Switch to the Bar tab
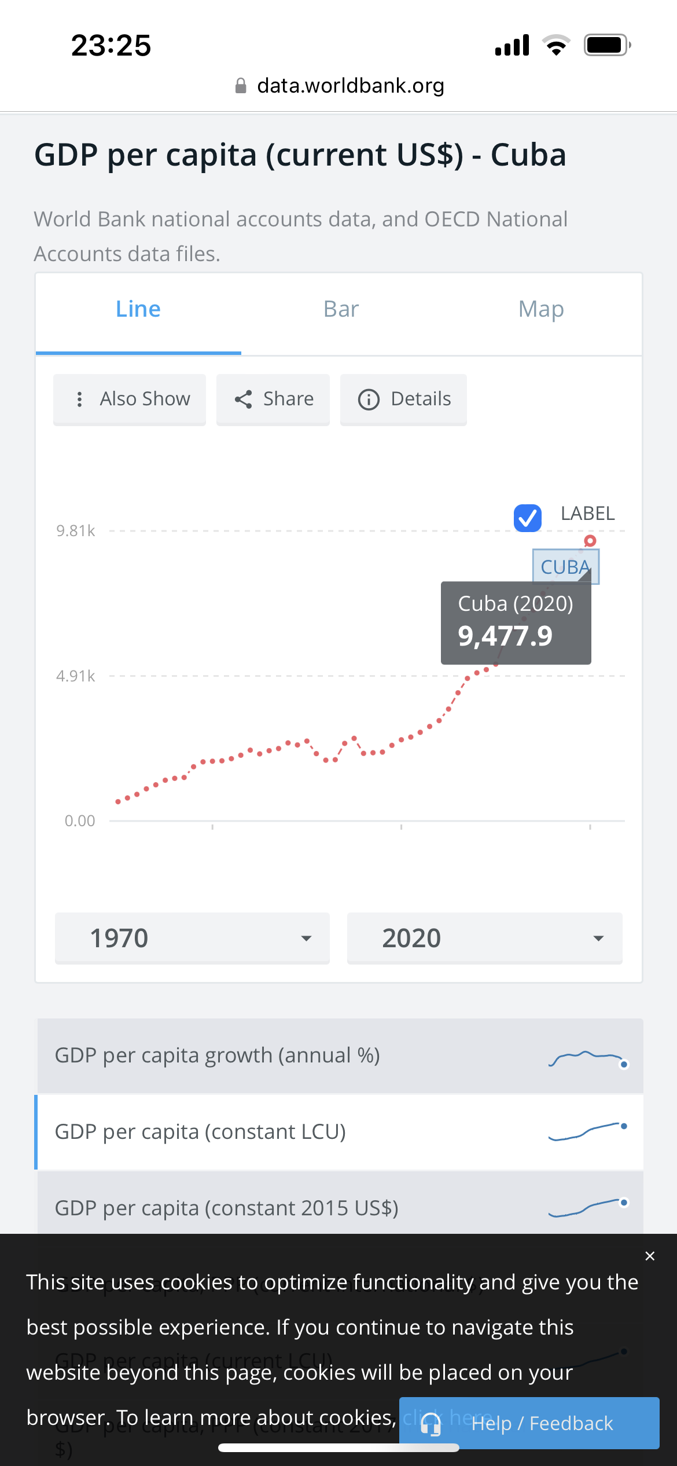 tap(341, 309)
